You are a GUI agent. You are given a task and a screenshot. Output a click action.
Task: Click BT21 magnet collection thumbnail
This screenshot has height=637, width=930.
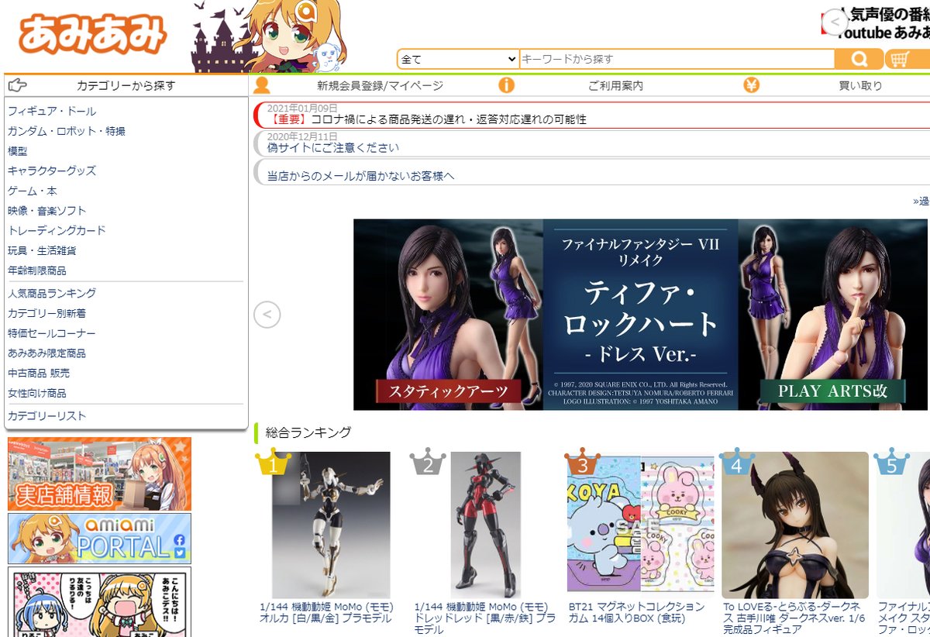[x=640, y=525]
